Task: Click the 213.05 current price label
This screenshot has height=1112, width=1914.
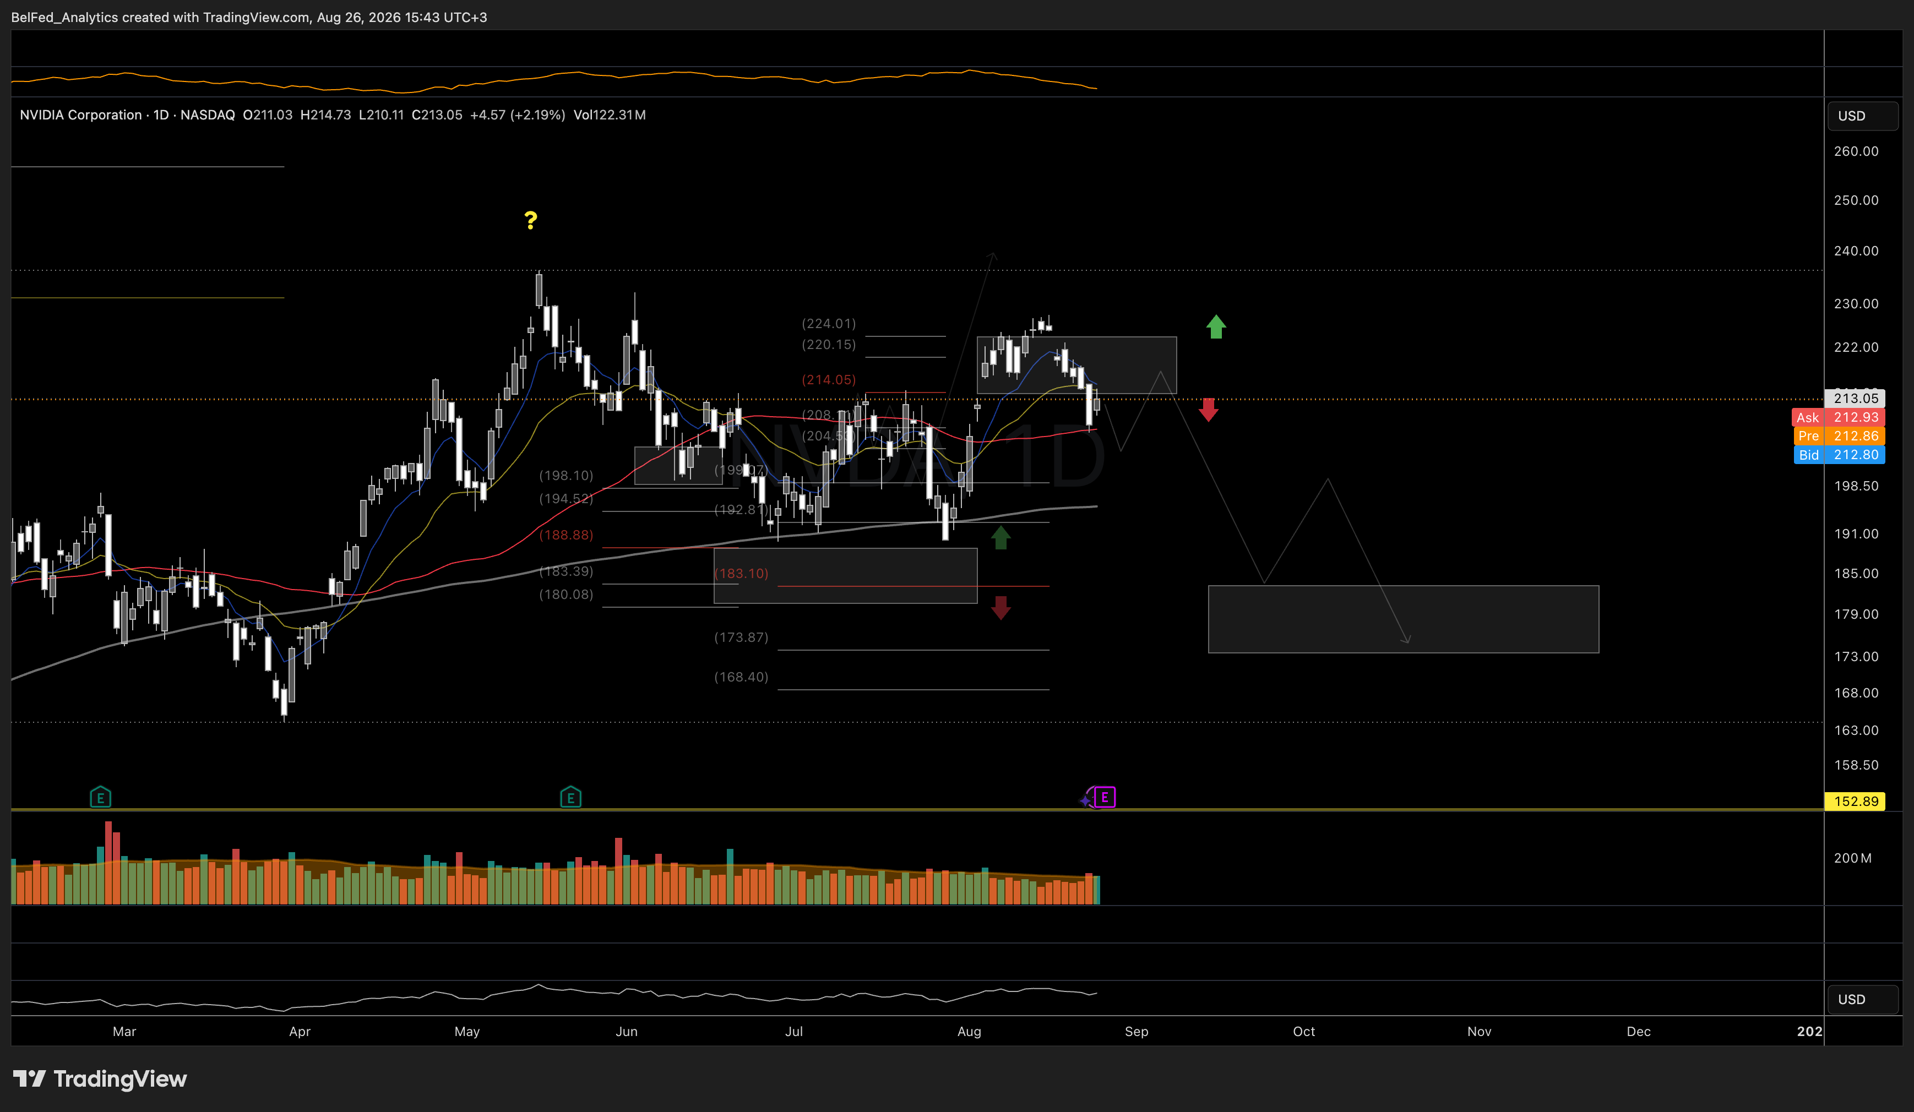Action: [1855, 398]
